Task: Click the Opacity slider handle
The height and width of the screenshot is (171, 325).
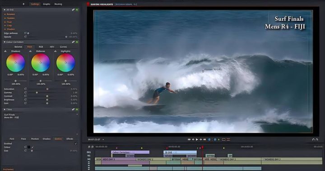Action: (66, 37)
